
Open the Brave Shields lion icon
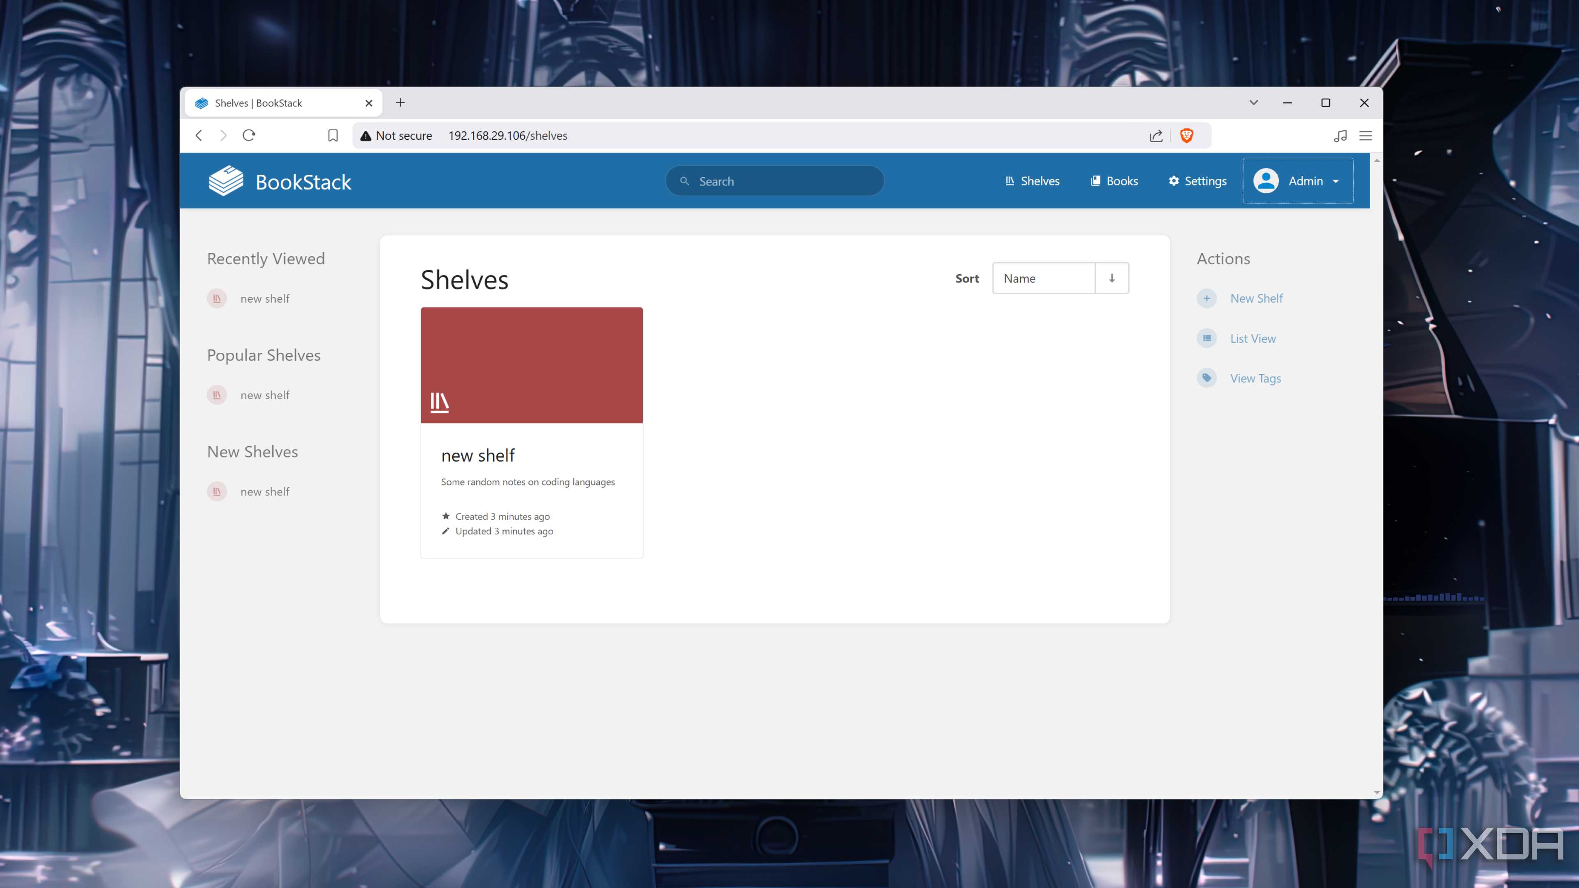pos(1187,135)
